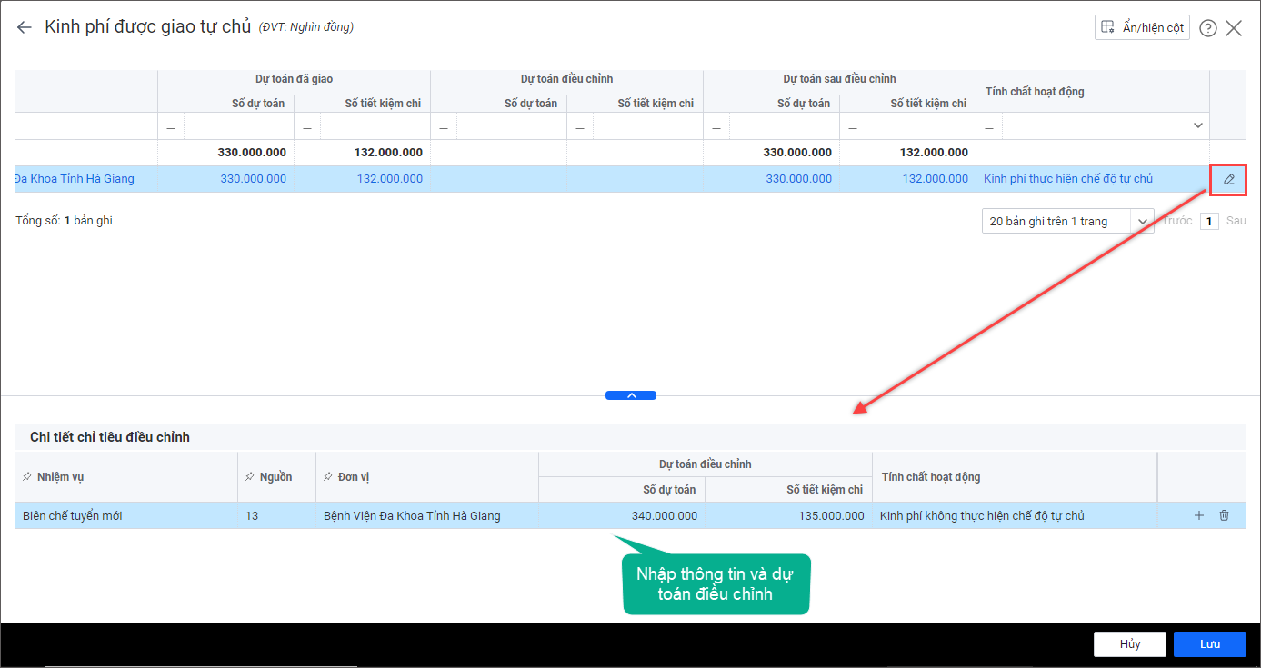Click the Sau next-page link

[x=1236, y=221]
